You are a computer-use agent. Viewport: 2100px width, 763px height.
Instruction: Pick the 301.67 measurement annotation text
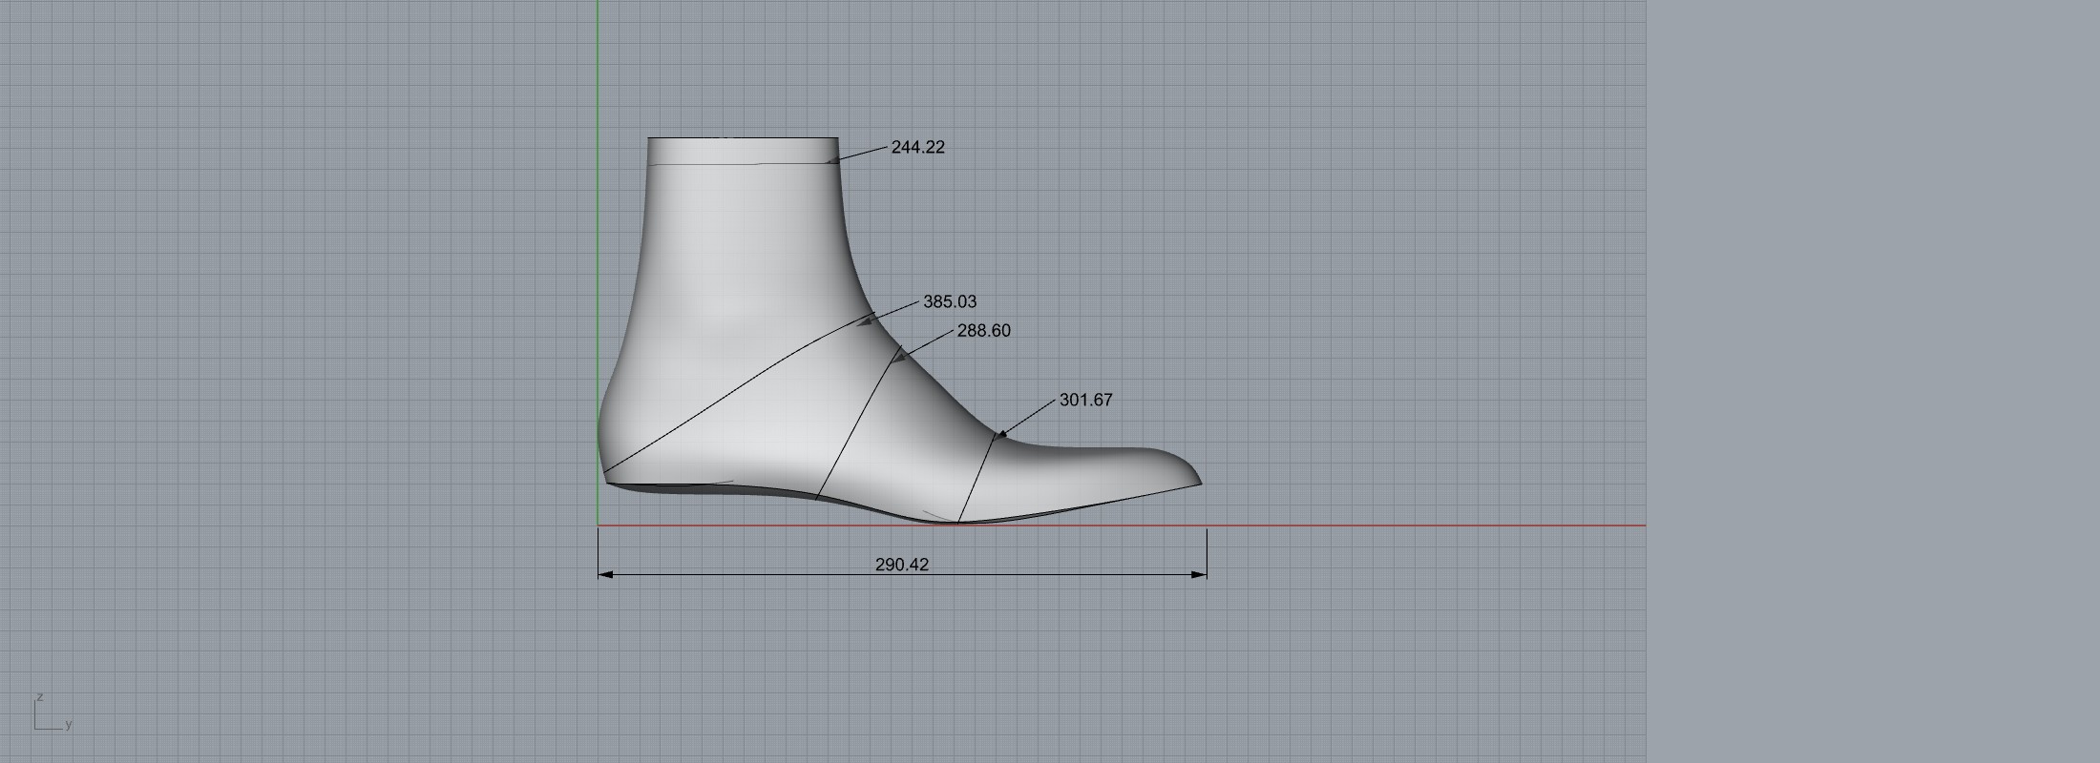click(1085, 400)
